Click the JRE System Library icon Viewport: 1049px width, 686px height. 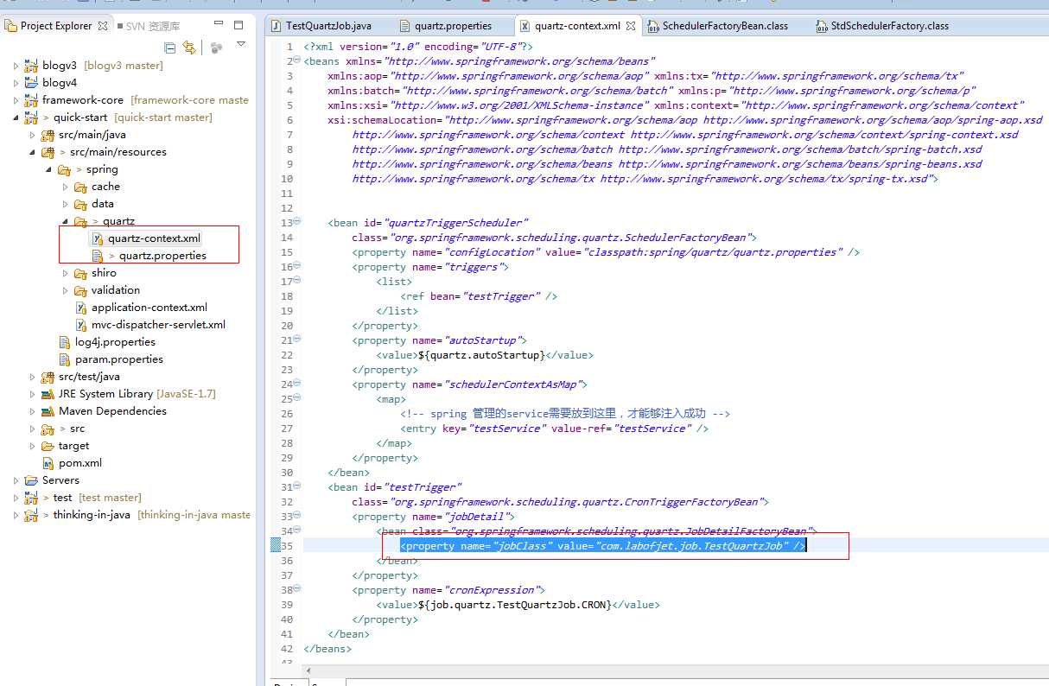click(48, 394)
